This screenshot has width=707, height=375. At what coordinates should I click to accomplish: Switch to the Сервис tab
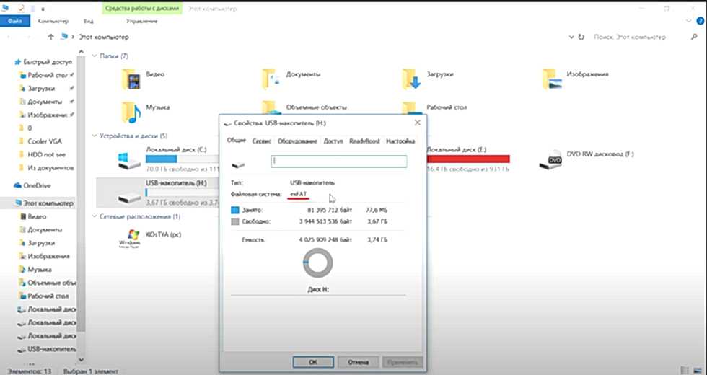click(x=262, y=141)
